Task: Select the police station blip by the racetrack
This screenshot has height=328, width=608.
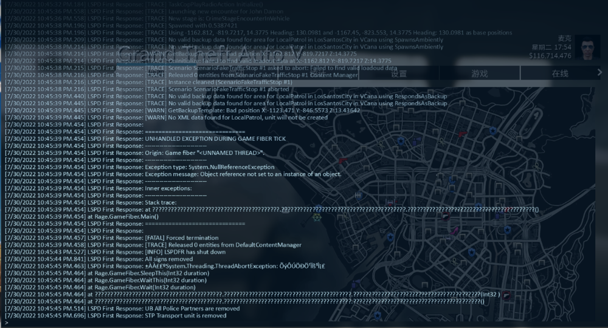Action: tap(492, 131)
